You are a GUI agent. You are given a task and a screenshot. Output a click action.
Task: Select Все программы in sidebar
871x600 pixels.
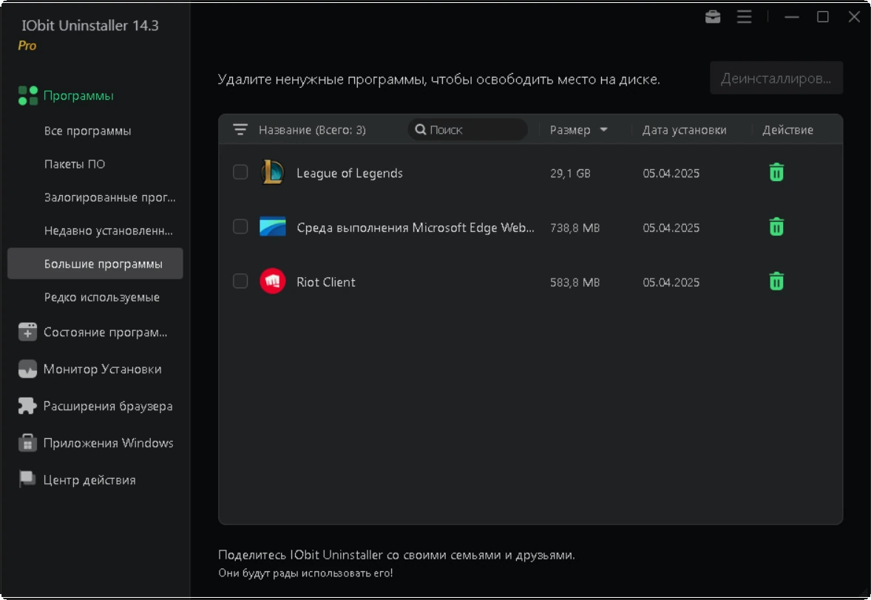tap(88, 131)
